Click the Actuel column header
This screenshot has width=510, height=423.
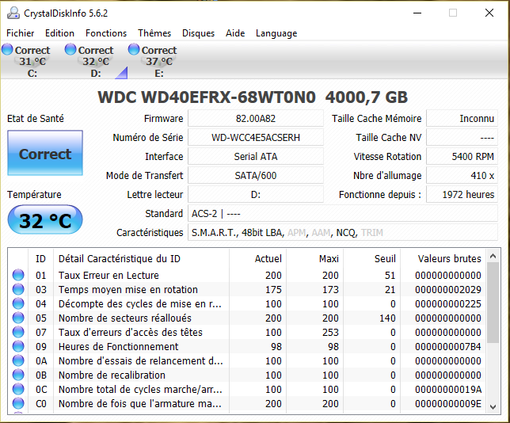(x=257, y=259)
